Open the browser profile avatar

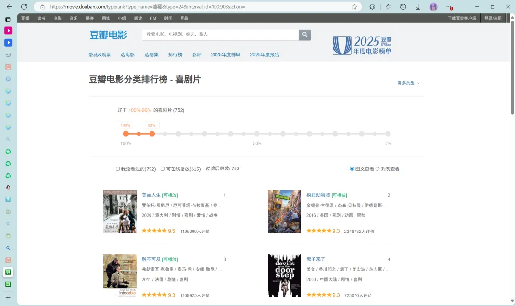pyautogui.click(x=433, y=7)
